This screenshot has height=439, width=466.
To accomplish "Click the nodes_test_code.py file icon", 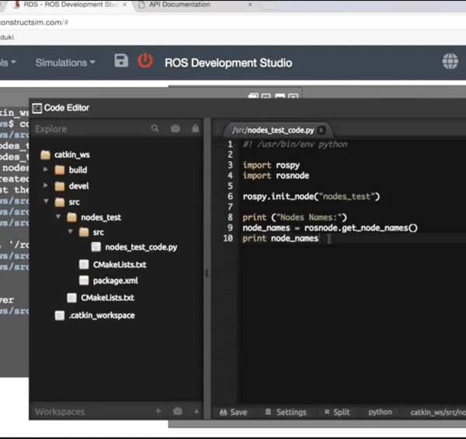I will click(x=96, y=247).
